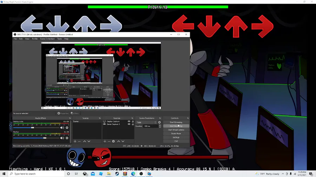Open the notification center icon
316x177 pixels.
click(x=311, y=174)
